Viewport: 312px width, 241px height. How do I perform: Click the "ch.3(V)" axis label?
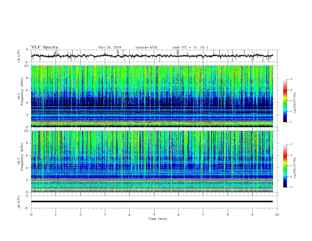[19, 202]
